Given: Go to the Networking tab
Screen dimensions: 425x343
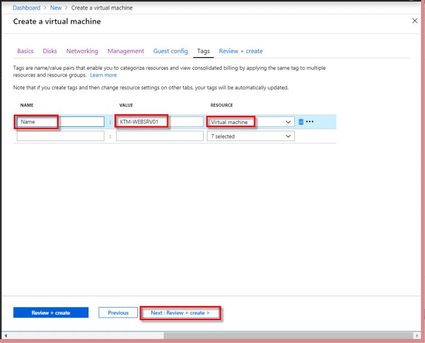Looking at the screenshot, I should (82, 51).
